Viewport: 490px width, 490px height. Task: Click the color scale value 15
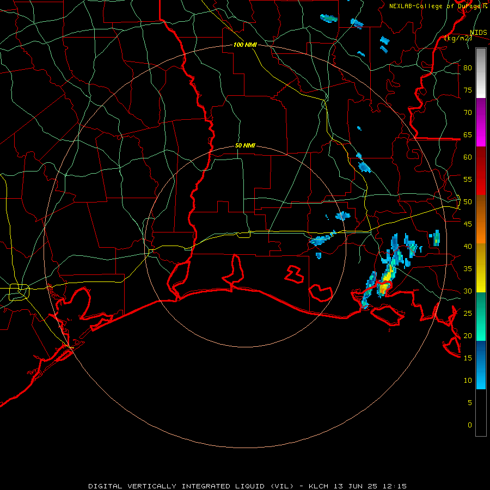[468, 358]
